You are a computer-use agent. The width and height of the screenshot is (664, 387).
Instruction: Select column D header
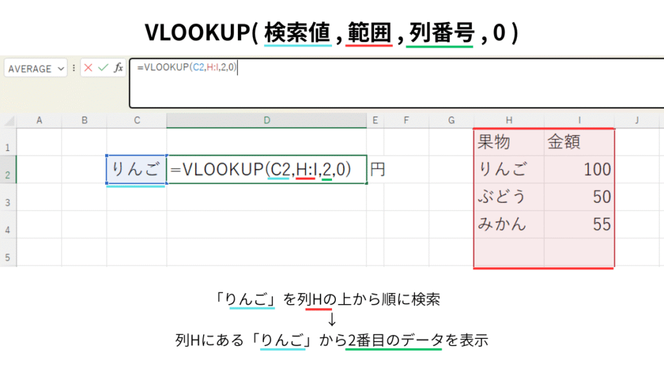pyautogui.click(x=266, y=120)
